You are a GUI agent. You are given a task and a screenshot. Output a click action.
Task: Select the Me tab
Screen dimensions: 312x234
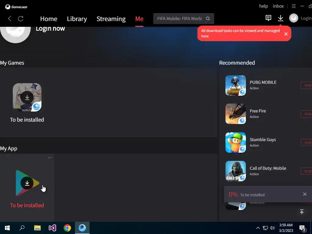[139, 19]
